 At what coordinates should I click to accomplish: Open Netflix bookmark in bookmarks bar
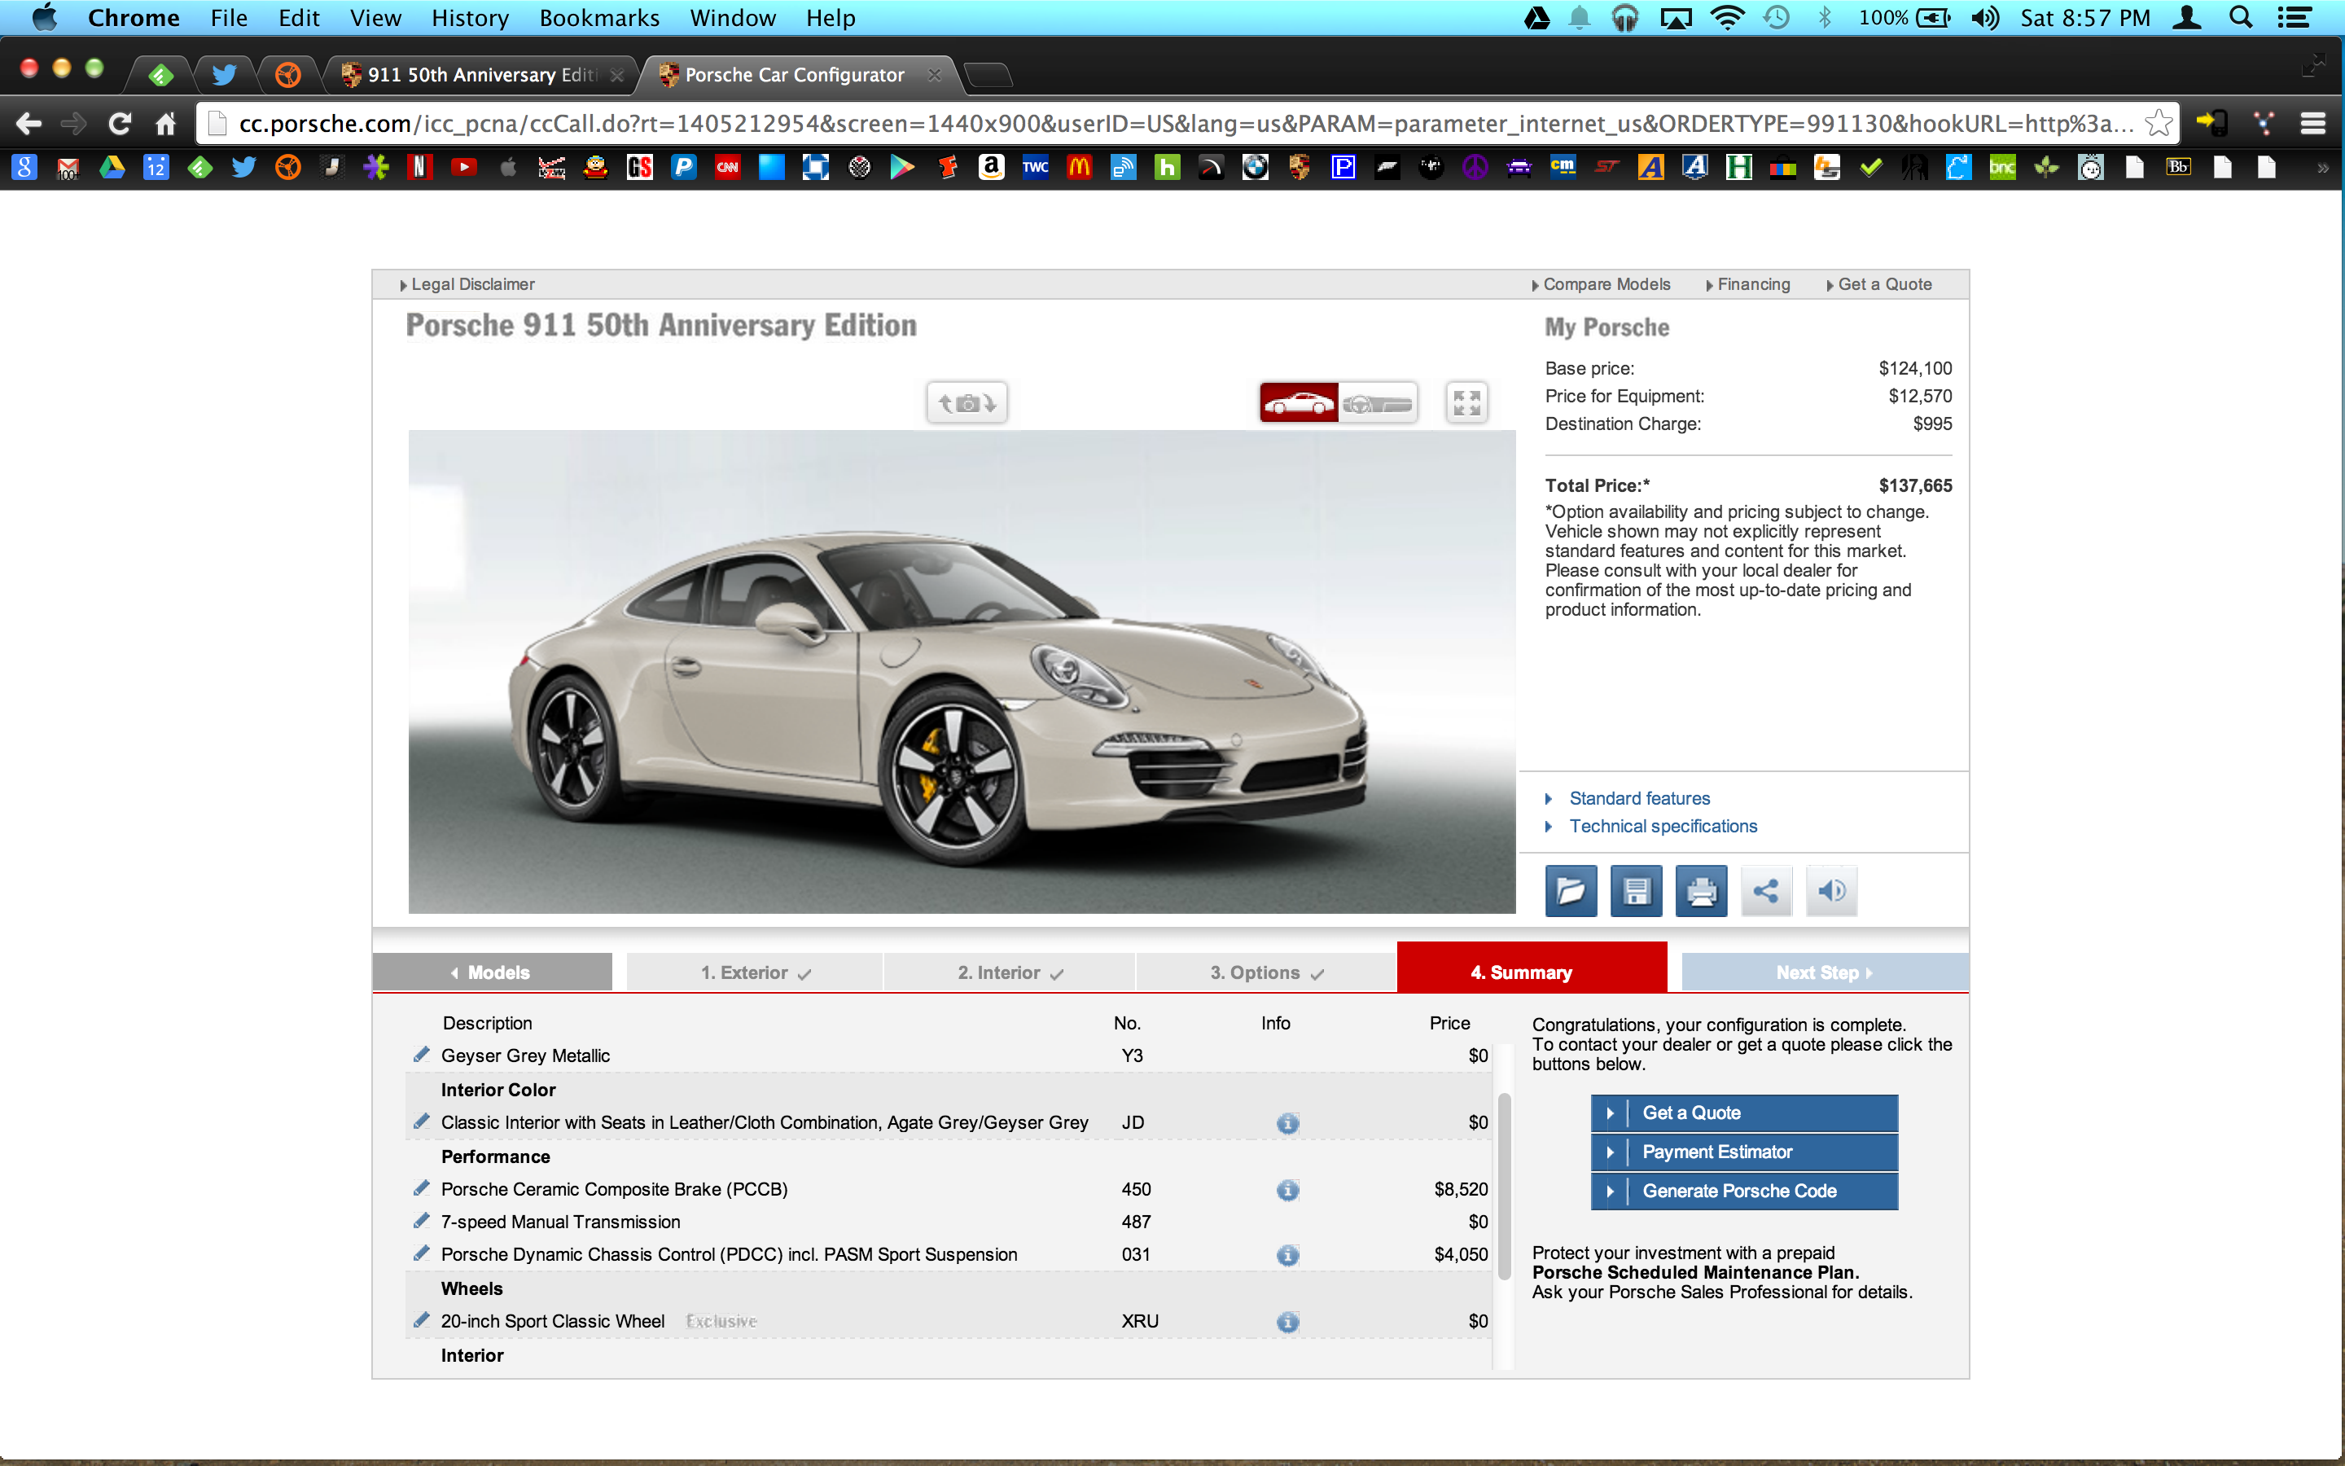point(419,167)
